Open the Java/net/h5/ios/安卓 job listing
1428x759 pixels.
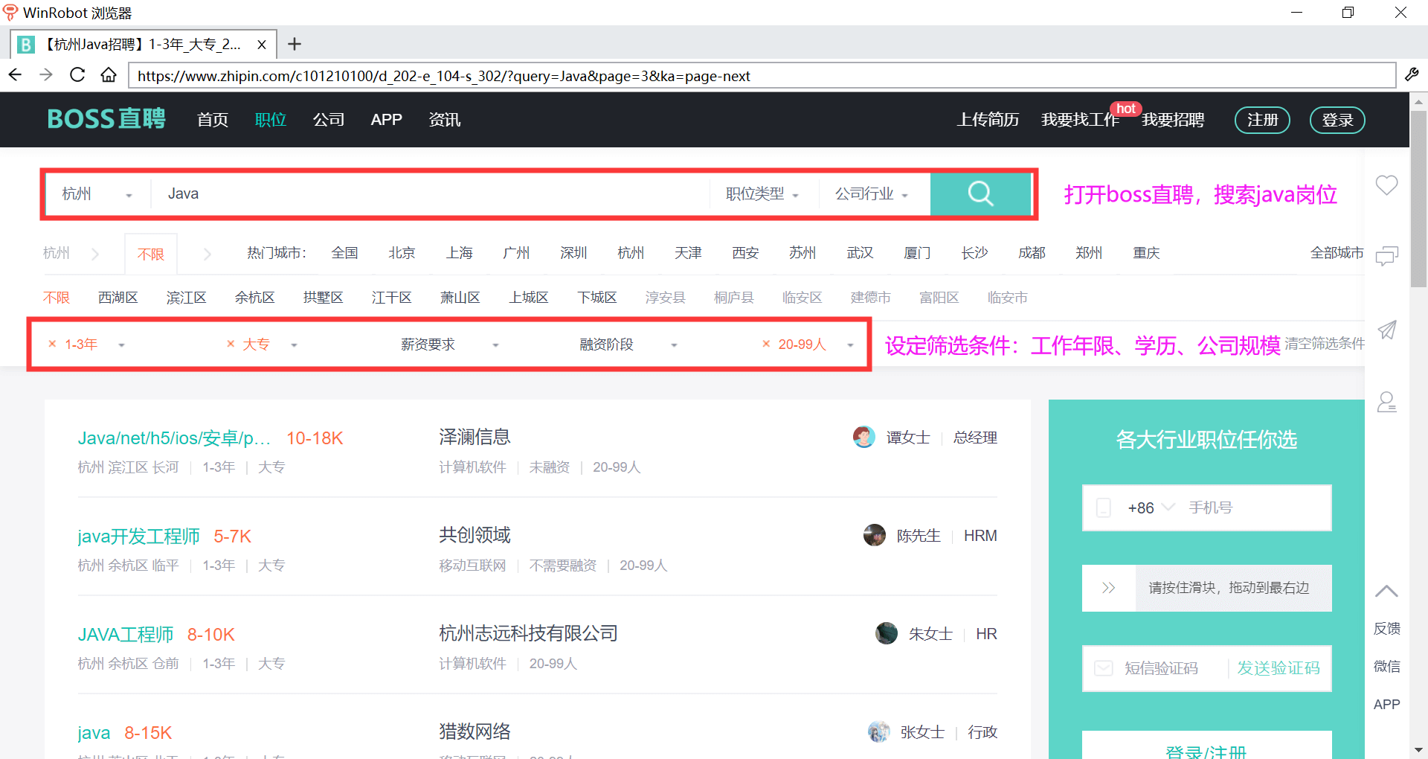point(174,438)
